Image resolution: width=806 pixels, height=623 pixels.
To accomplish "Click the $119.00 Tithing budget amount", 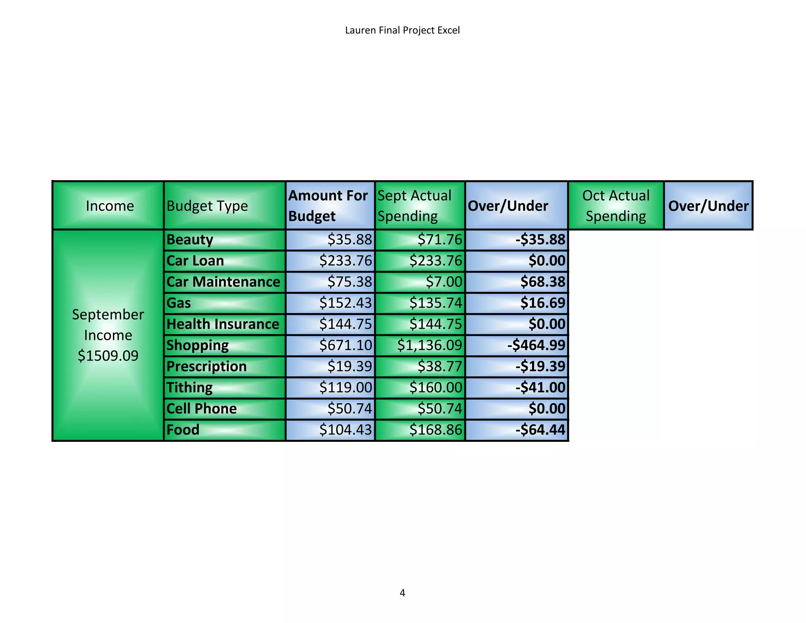I will 330,388.
